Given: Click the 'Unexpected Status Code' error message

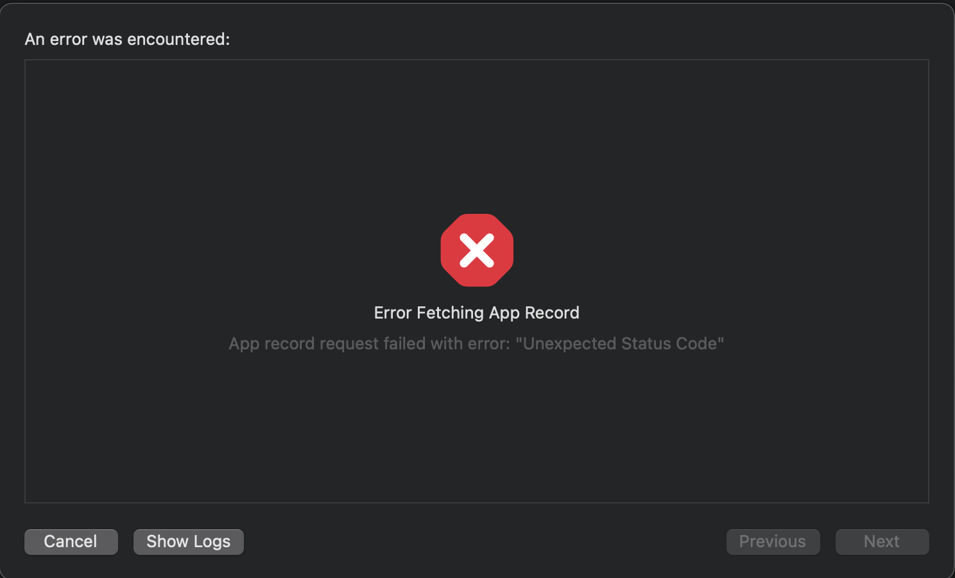Looking at the screenshot, I should pyautogui.click(x=477, y=344).
